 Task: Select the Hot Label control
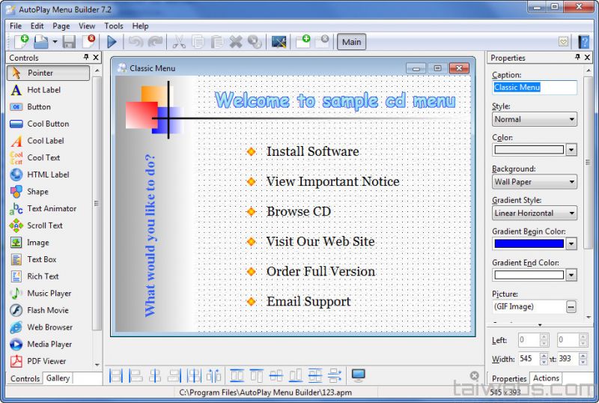(43, 90)
